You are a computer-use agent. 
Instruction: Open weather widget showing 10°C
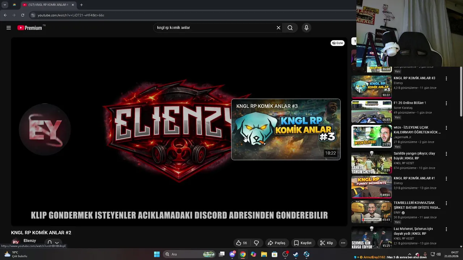(15, 254)
